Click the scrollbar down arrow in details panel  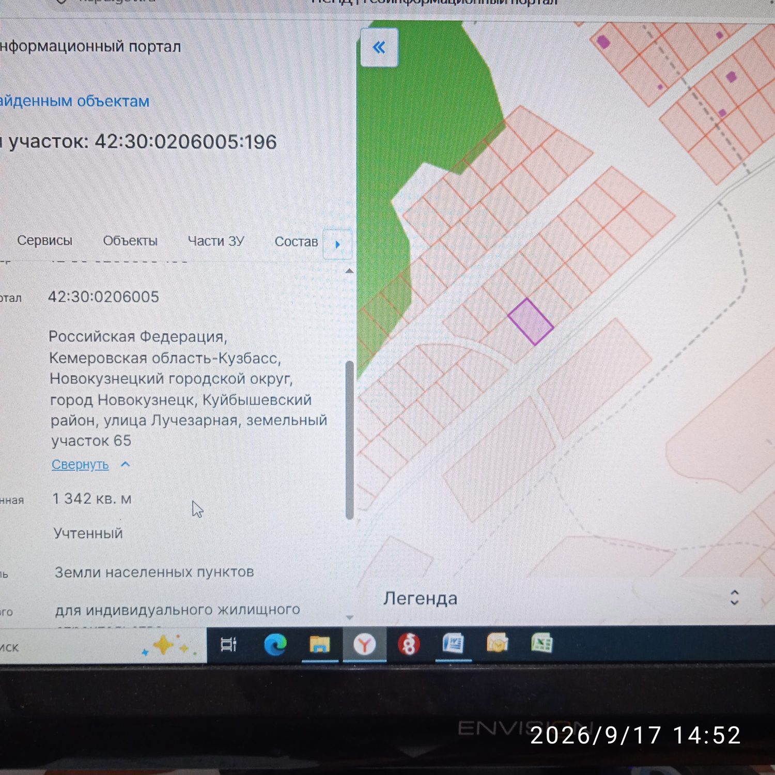[x=349, y=617]
